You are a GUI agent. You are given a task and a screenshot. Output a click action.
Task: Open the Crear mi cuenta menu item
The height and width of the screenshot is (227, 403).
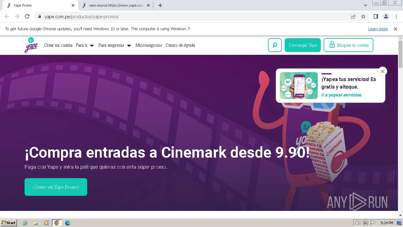58,45
